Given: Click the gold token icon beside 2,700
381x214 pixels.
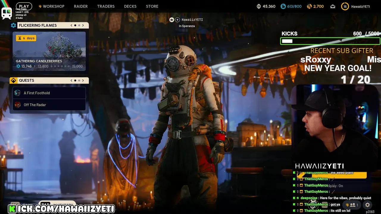Looking at the screenshot, I should click(309, 6).
